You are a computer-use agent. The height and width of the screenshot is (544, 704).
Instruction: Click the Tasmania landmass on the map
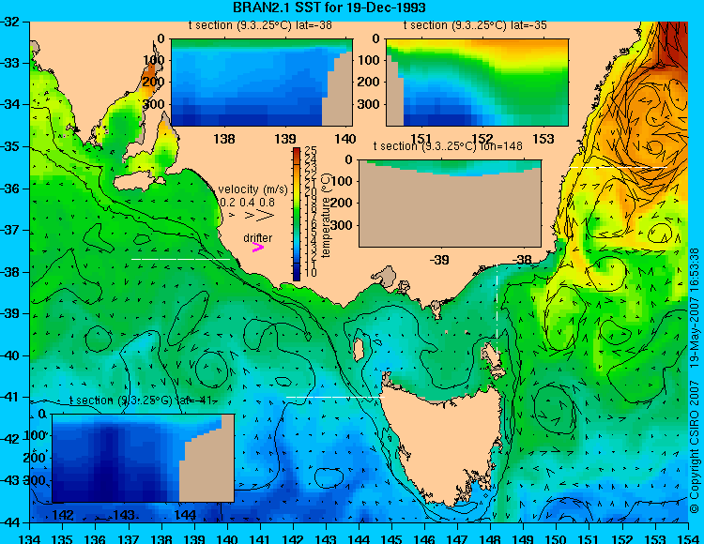click(x=445, y=444)
